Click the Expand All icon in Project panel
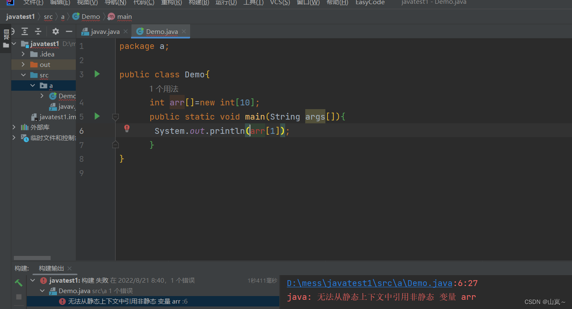 [x=25, y=31]
